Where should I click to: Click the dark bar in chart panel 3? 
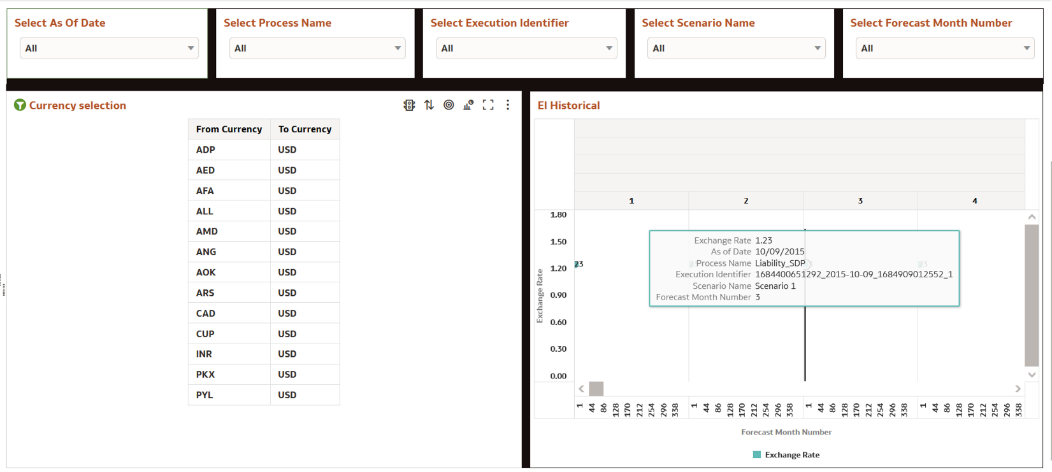coord(805,344)
